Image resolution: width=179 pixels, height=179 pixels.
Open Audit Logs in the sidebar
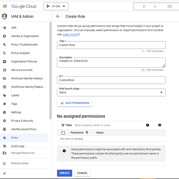coord(18,146)
